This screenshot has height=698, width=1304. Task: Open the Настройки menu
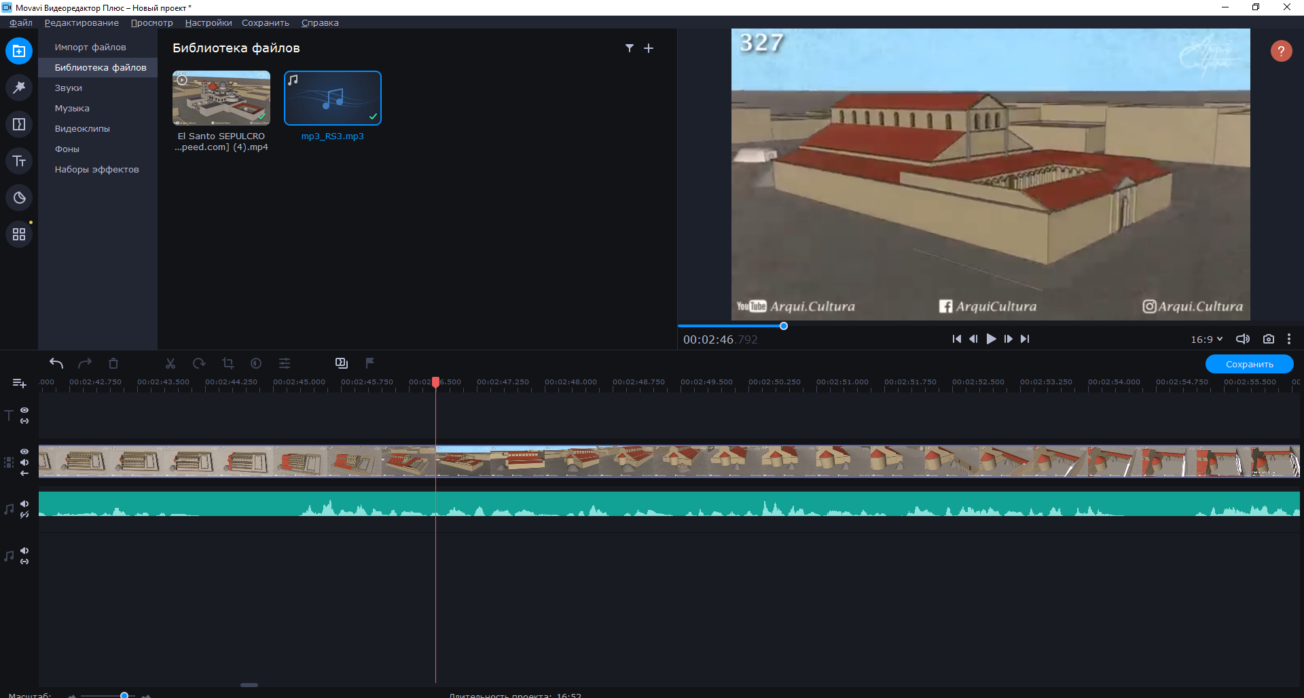click(209, 22)
